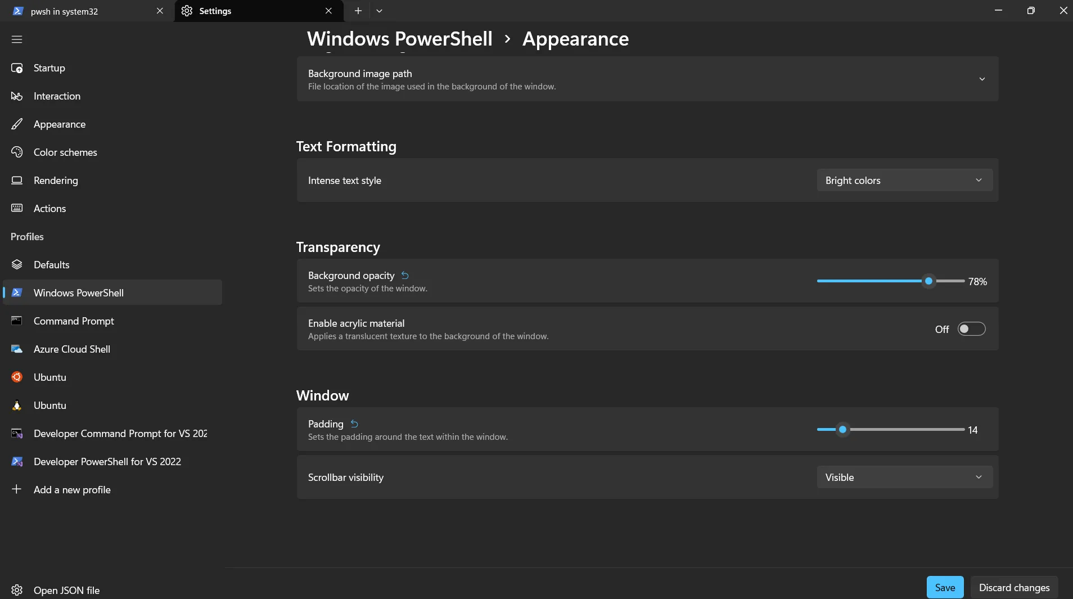The height and width of the screenshot is (599, 1073).
Task: Click the Add a new profile plus
Action: 17,489
